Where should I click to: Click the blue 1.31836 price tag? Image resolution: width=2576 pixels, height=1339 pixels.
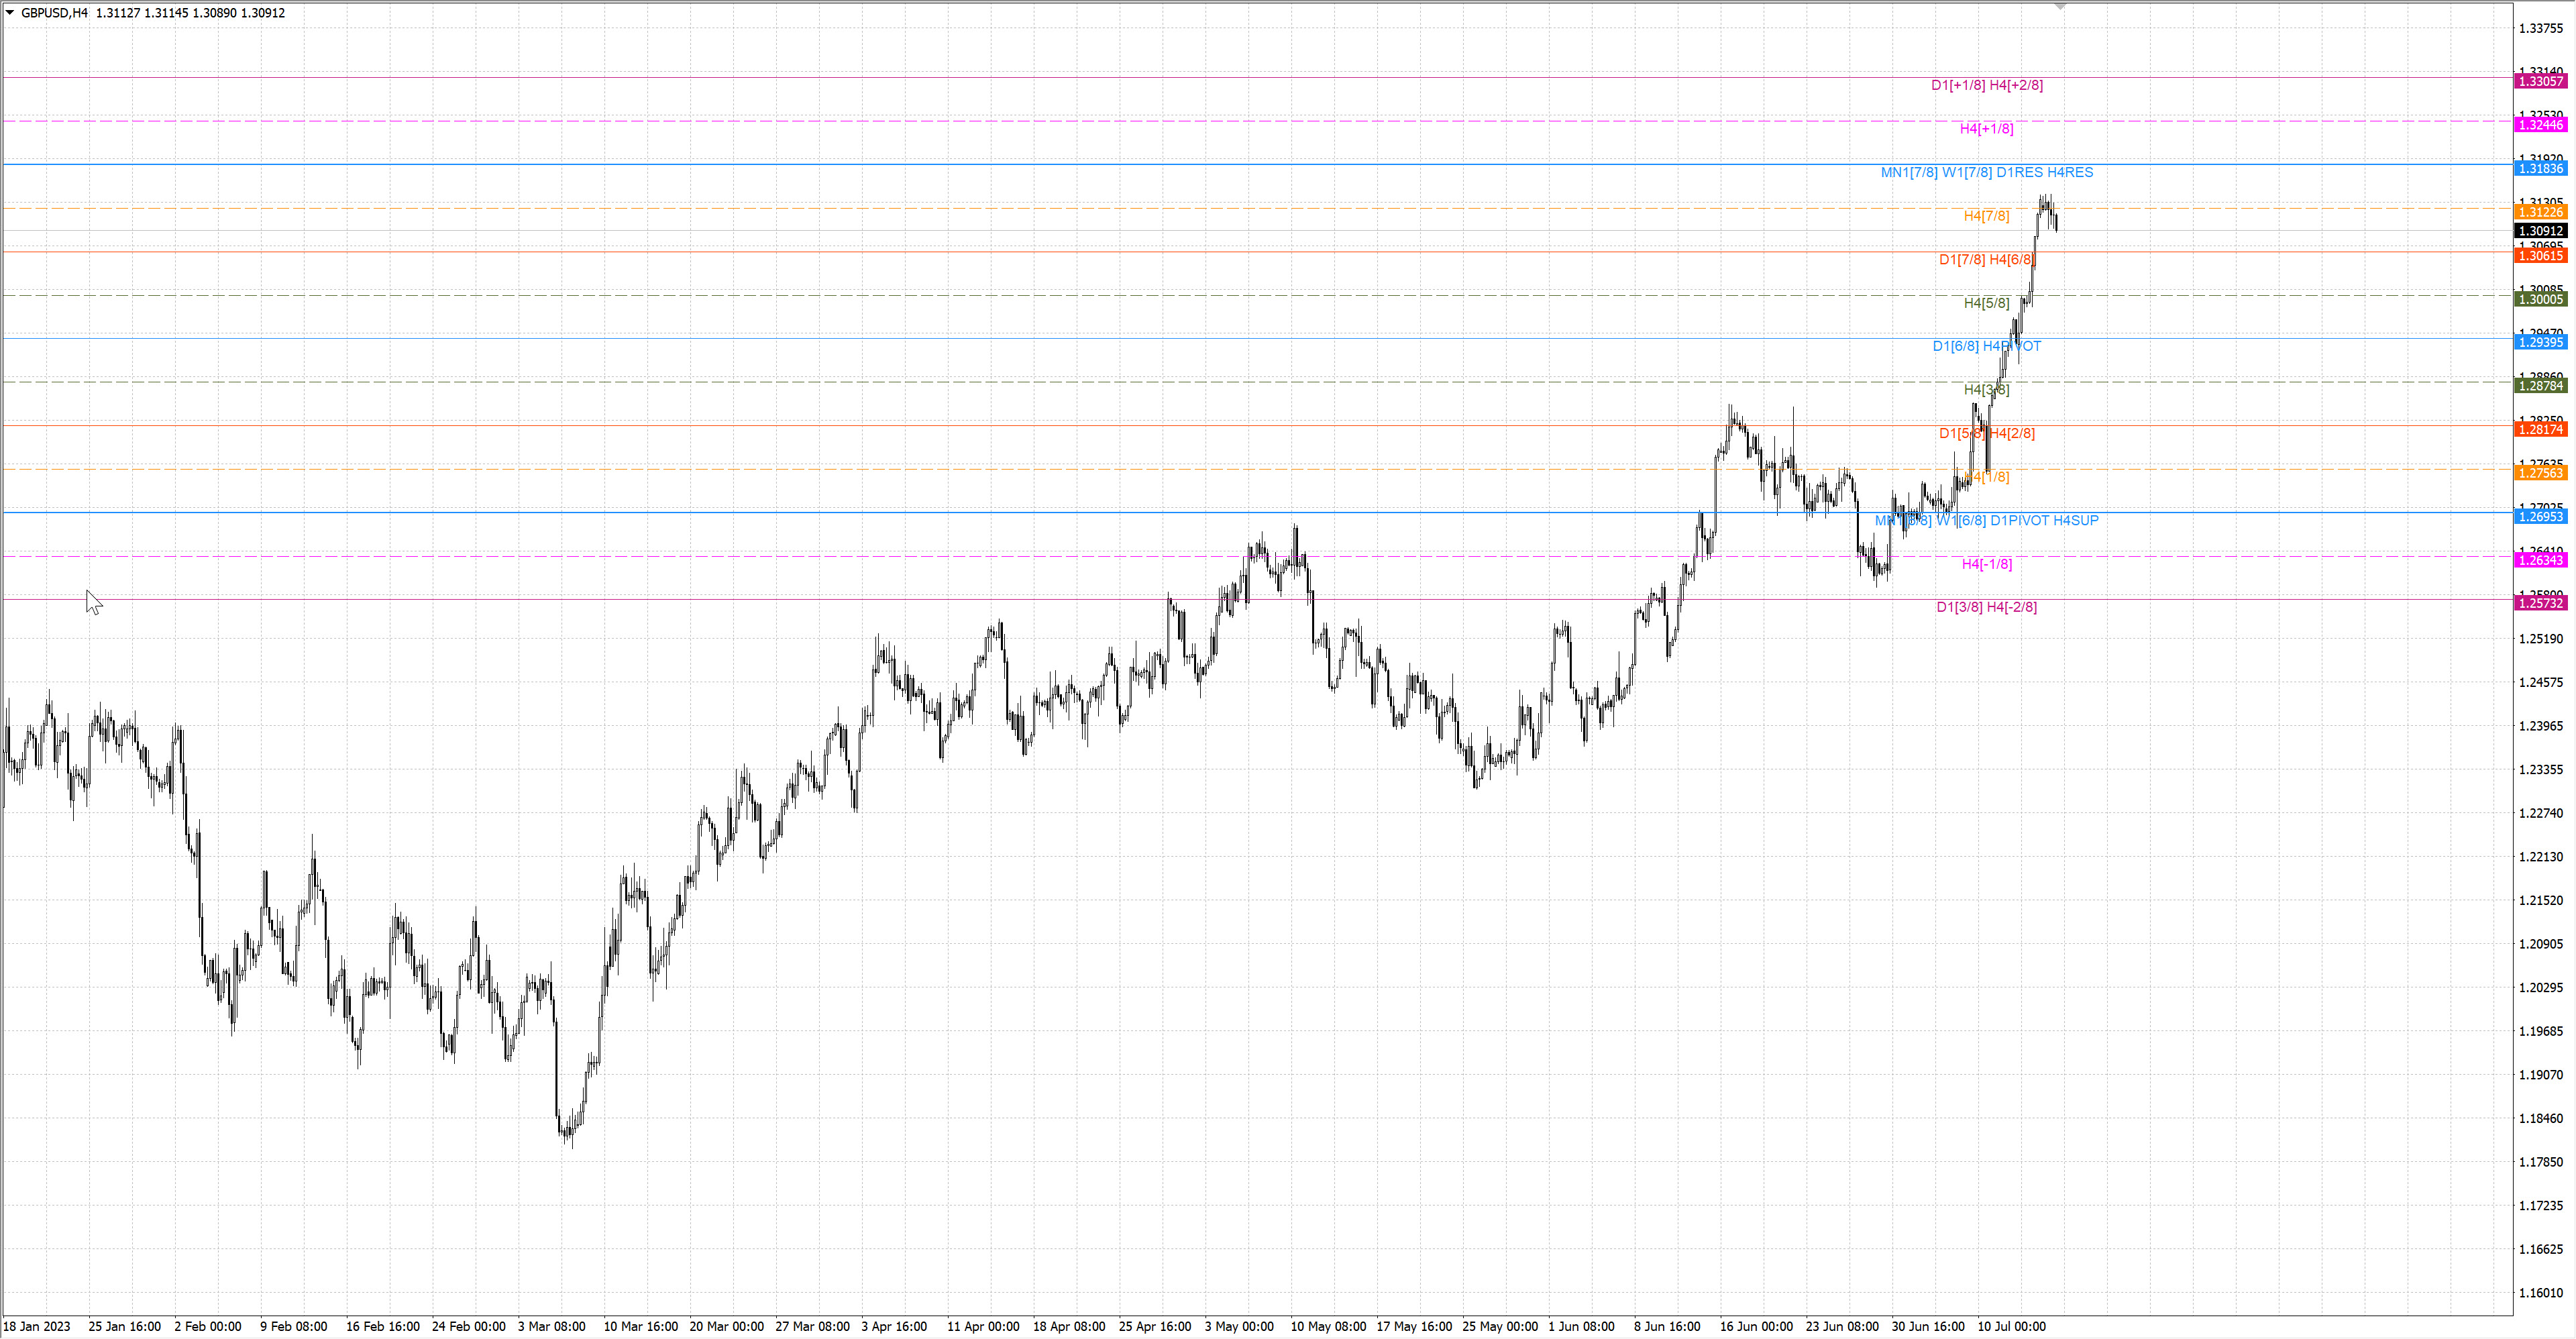click(2540, 168)
